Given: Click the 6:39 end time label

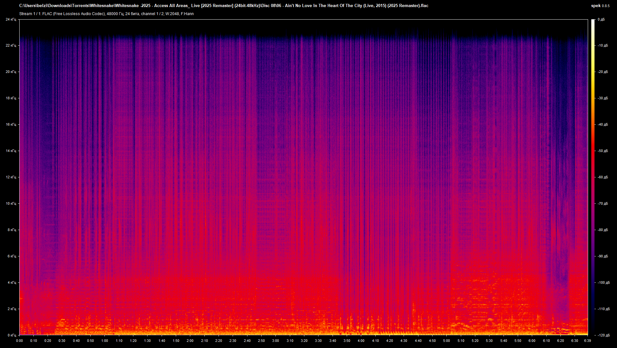Looking at the screenshot, I should tap(587, 341).
